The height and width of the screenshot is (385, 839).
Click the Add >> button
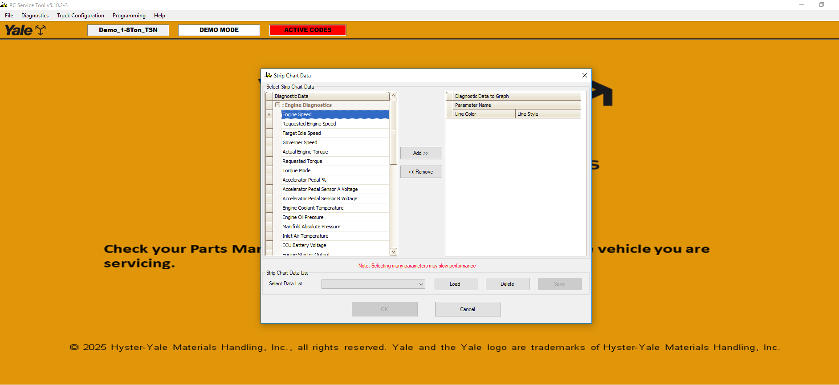pos(421,153)
